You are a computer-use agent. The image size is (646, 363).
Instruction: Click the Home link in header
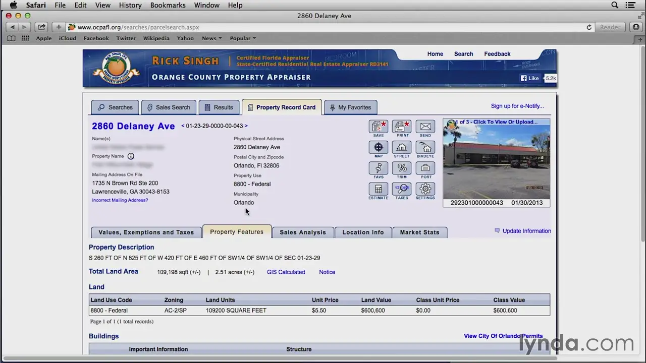pos(435,54)
